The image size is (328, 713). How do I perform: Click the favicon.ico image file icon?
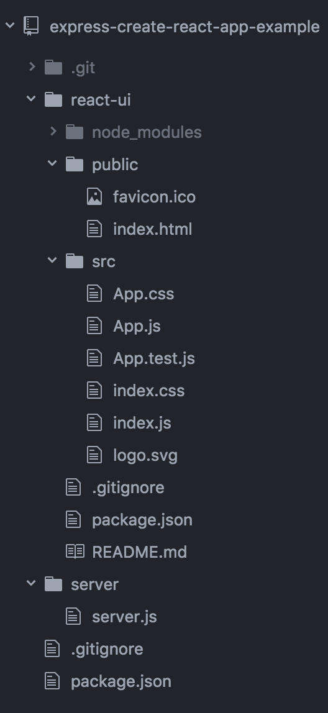pyautogui.click(x=94, y=196)
